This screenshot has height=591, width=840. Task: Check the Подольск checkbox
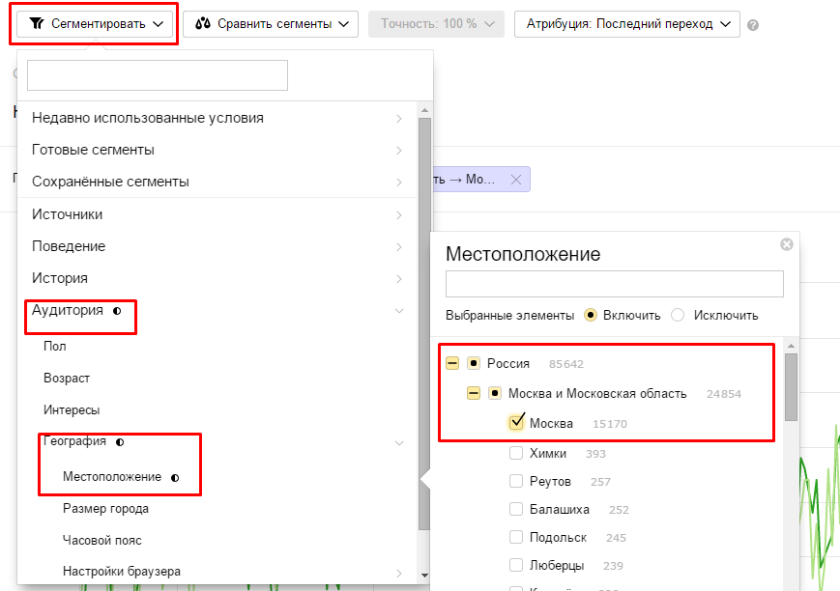(x=516, y=537)
